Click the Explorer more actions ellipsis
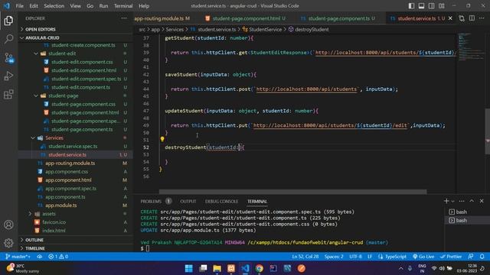 coord(124,18)
